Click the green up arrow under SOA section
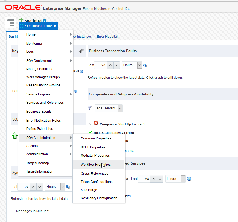This screenshot has width=238, height=222. (x=15, y=136)
